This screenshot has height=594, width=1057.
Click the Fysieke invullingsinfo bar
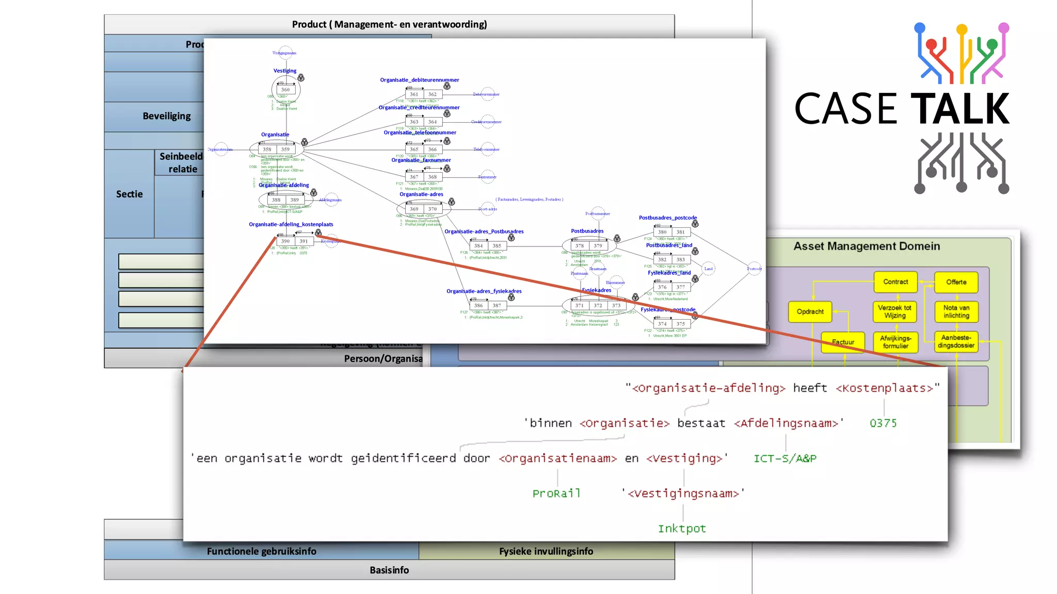pos(546,551)
